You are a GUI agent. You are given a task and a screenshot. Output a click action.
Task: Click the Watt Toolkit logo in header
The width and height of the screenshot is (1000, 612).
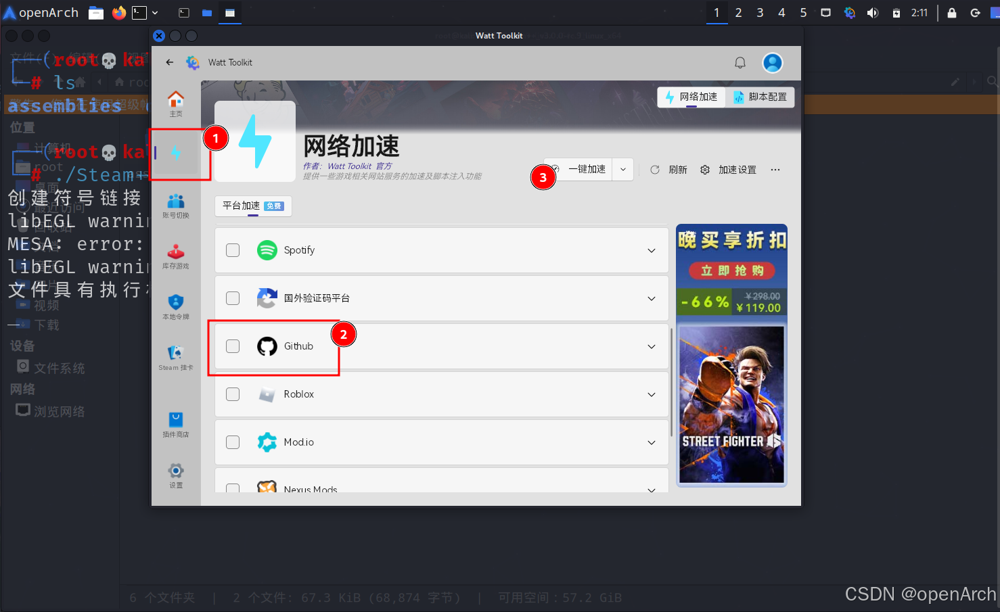193,62
